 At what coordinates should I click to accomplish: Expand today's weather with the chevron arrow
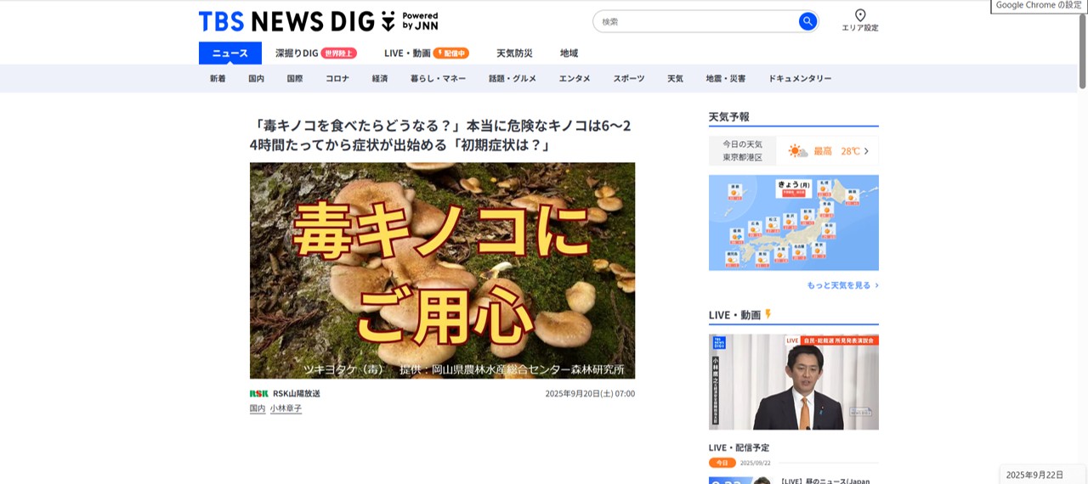866,151
